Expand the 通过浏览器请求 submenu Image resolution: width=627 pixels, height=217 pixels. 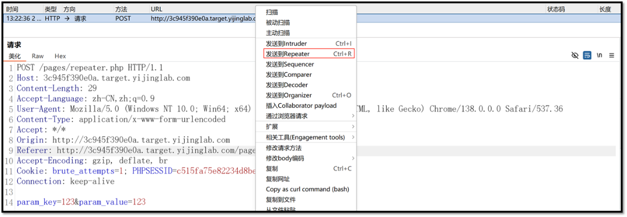pos(306,116)
